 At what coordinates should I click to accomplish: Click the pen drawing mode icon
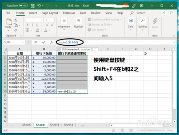click(134, 6)
